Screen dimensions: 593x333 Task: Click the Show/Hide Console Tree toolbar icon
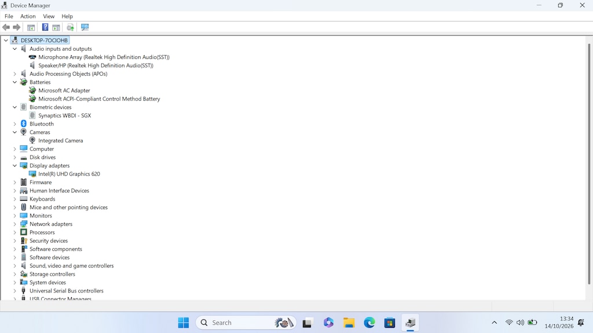point(31,27)
